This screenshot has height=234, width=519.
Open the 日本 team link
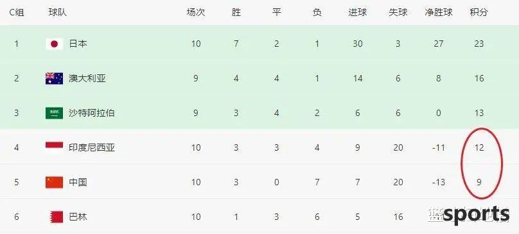(78, 44)
